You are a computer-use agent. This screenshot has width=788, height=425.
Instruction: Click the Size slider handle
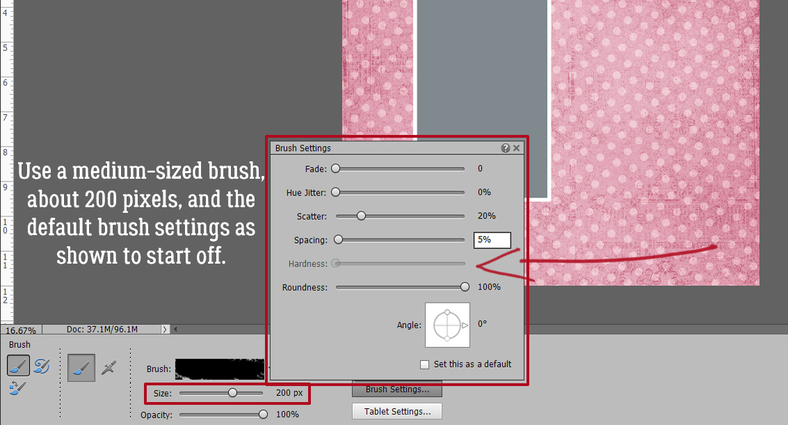[x=233, y=393]
